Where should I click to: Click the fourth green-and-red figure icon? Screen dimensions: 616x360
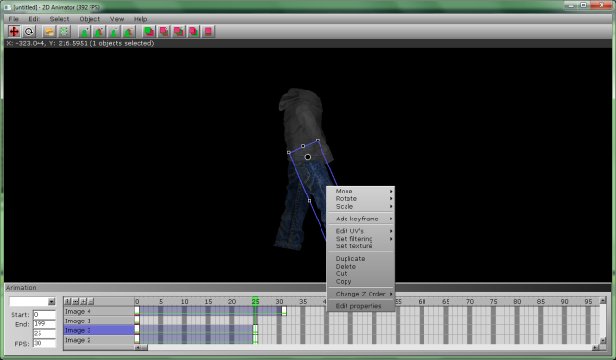tap(128, 31)
